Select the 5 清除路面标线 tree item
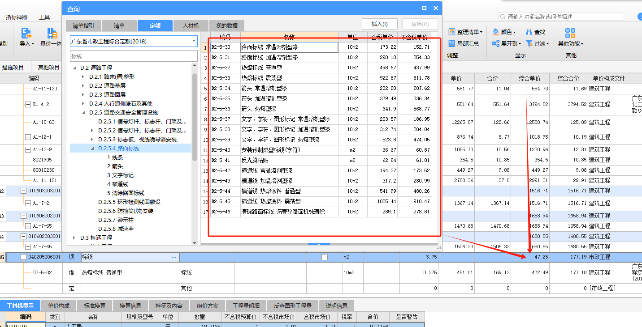Viewport: 642px width, 327px height. click(x=126, y=193)
